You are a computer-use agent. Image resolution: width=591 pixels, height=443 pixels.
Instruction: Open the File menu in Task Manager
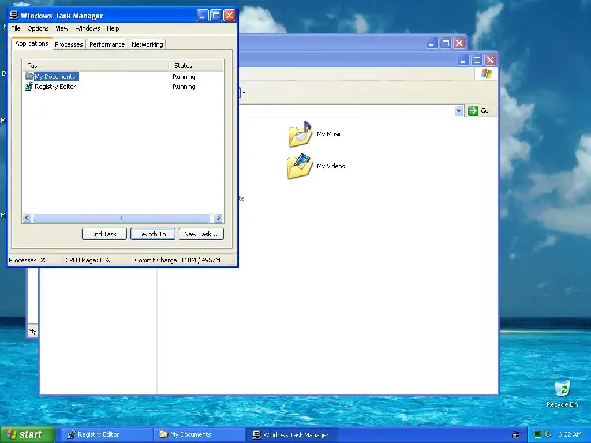point(16,28)
